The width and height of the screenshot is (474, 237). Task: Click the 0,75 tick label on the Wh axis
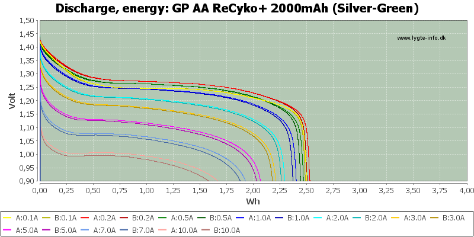click(x=120, y=190)
